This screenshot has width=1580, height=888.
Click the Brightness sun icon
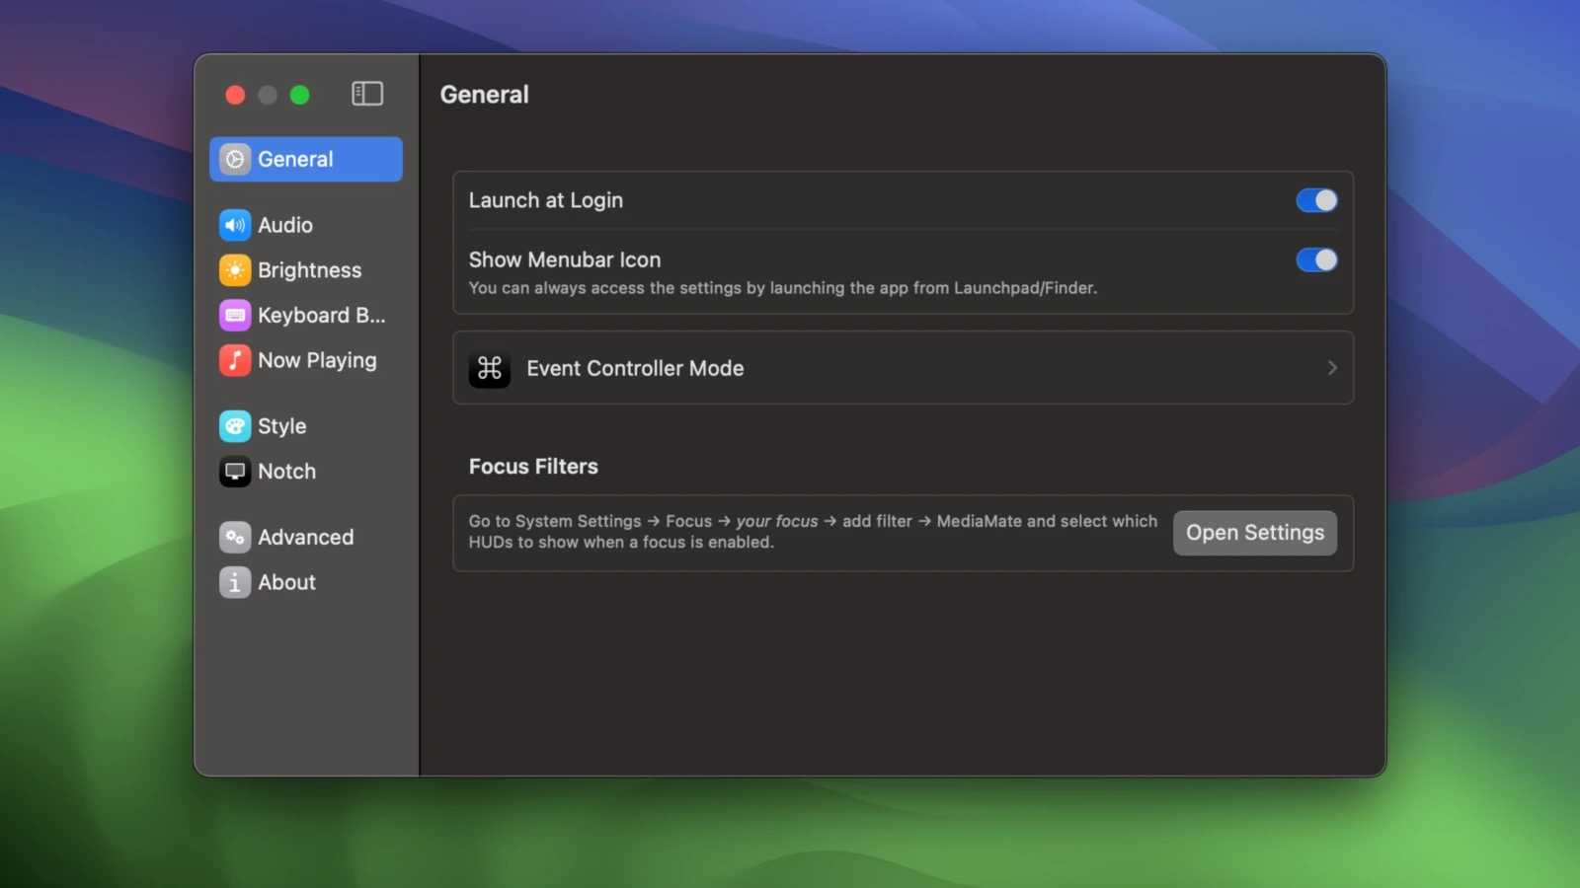234,270
